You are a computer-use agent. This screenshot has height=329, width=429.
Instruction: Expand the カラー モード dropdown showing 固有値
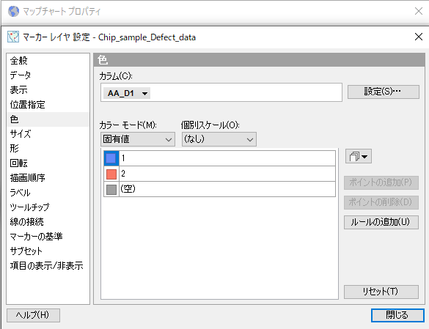coord(138,139)
